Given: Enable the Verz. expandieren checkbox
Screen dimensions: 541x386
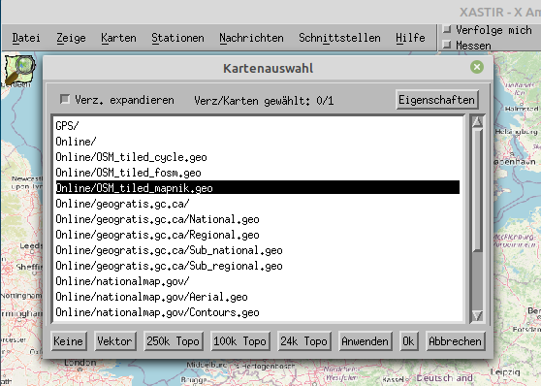Looking at the screenshot, I should coord(65,99).
